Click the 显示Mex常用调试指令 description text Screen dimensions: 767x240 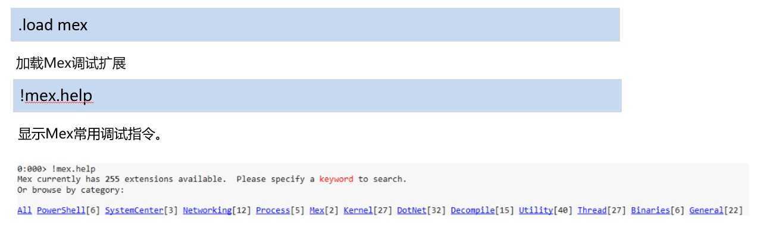(x=90, y=134)
